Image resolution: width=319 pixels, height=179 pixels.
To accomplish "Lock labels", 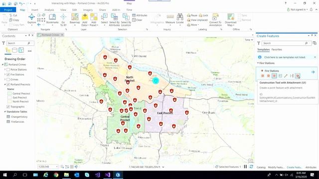I will (203, 15).
